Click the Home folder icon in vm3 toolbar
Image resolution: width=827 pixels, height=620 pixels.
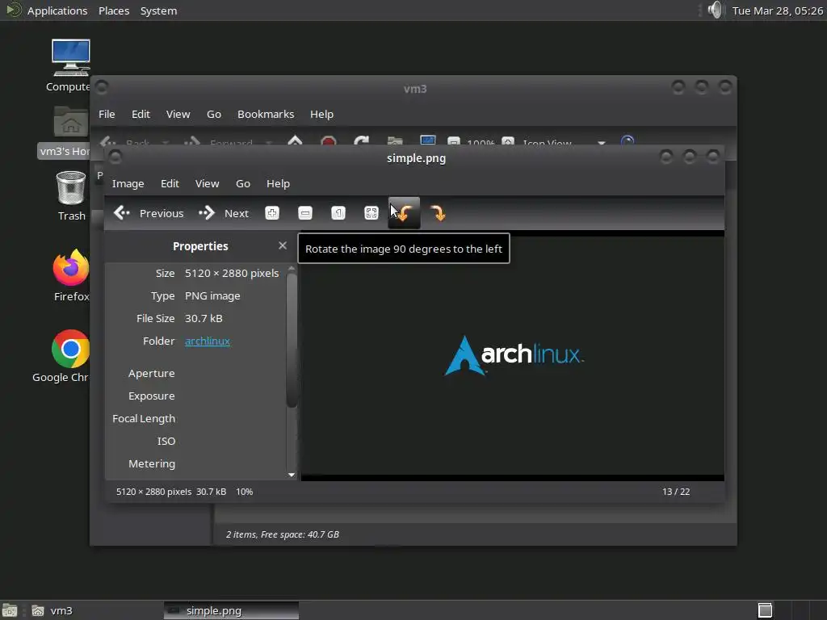[x=394, y=140]
